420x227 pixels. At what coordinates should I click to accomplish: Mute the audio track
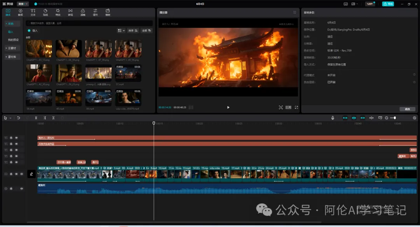[x=22, y=189]
